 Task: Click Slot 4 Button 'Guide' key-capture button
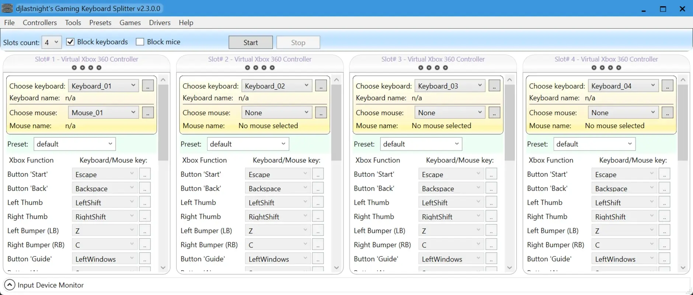pos(664,259)
